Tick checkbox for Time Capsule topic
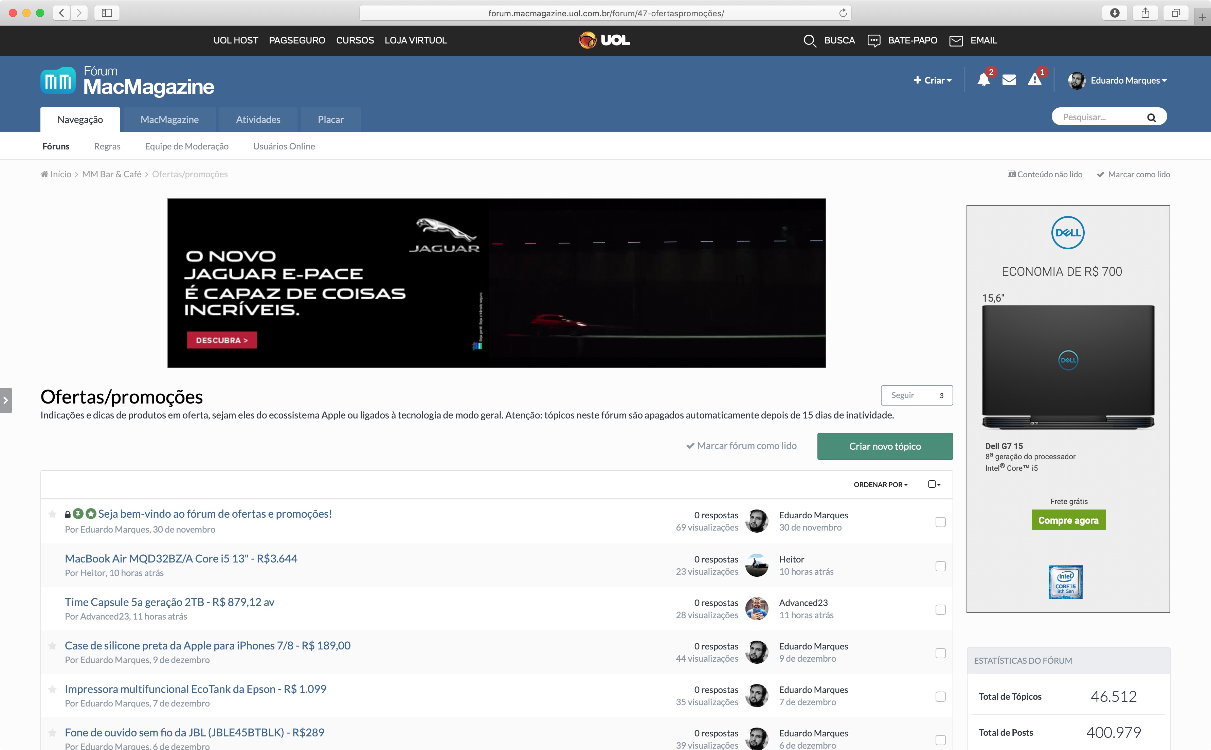 coord(940,610)
